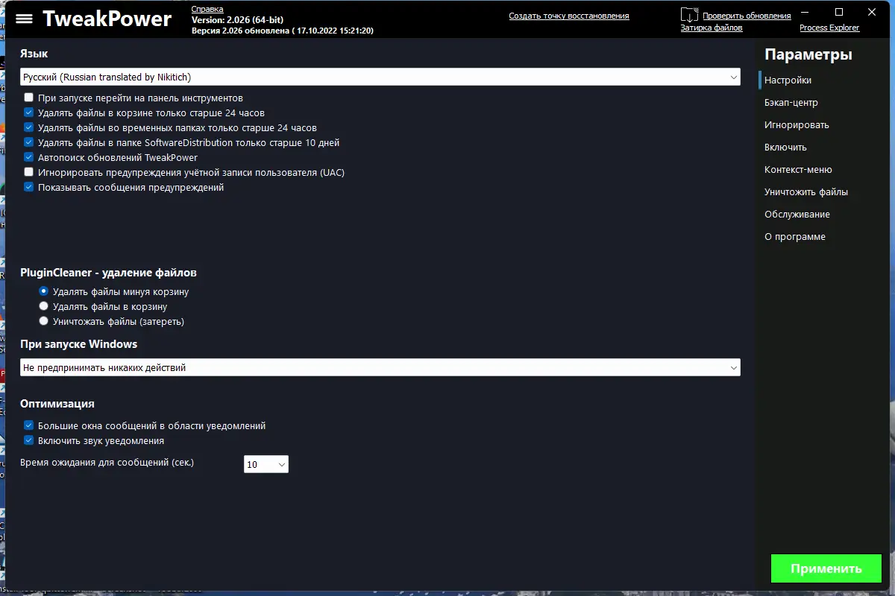Open Обслуживание section
Viewport: 895px width, 596px height.
[x=797, y=214]
